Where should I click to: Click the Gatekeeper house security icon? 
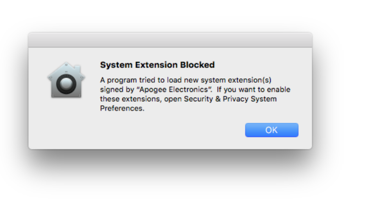[66, 80]
